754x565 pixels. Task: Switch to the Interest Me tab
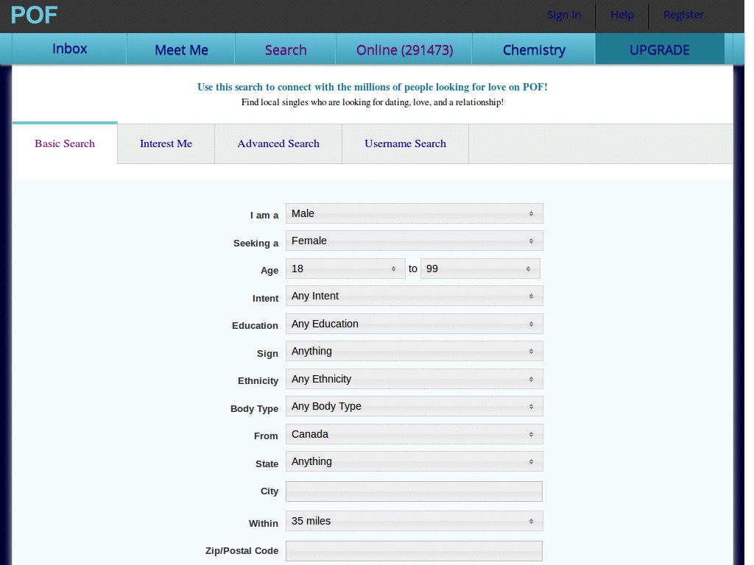[x=165, y=143]
